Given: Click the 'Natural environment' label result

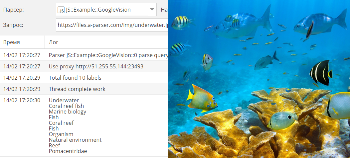Looking at the screenshot, I should coord(75,140).
